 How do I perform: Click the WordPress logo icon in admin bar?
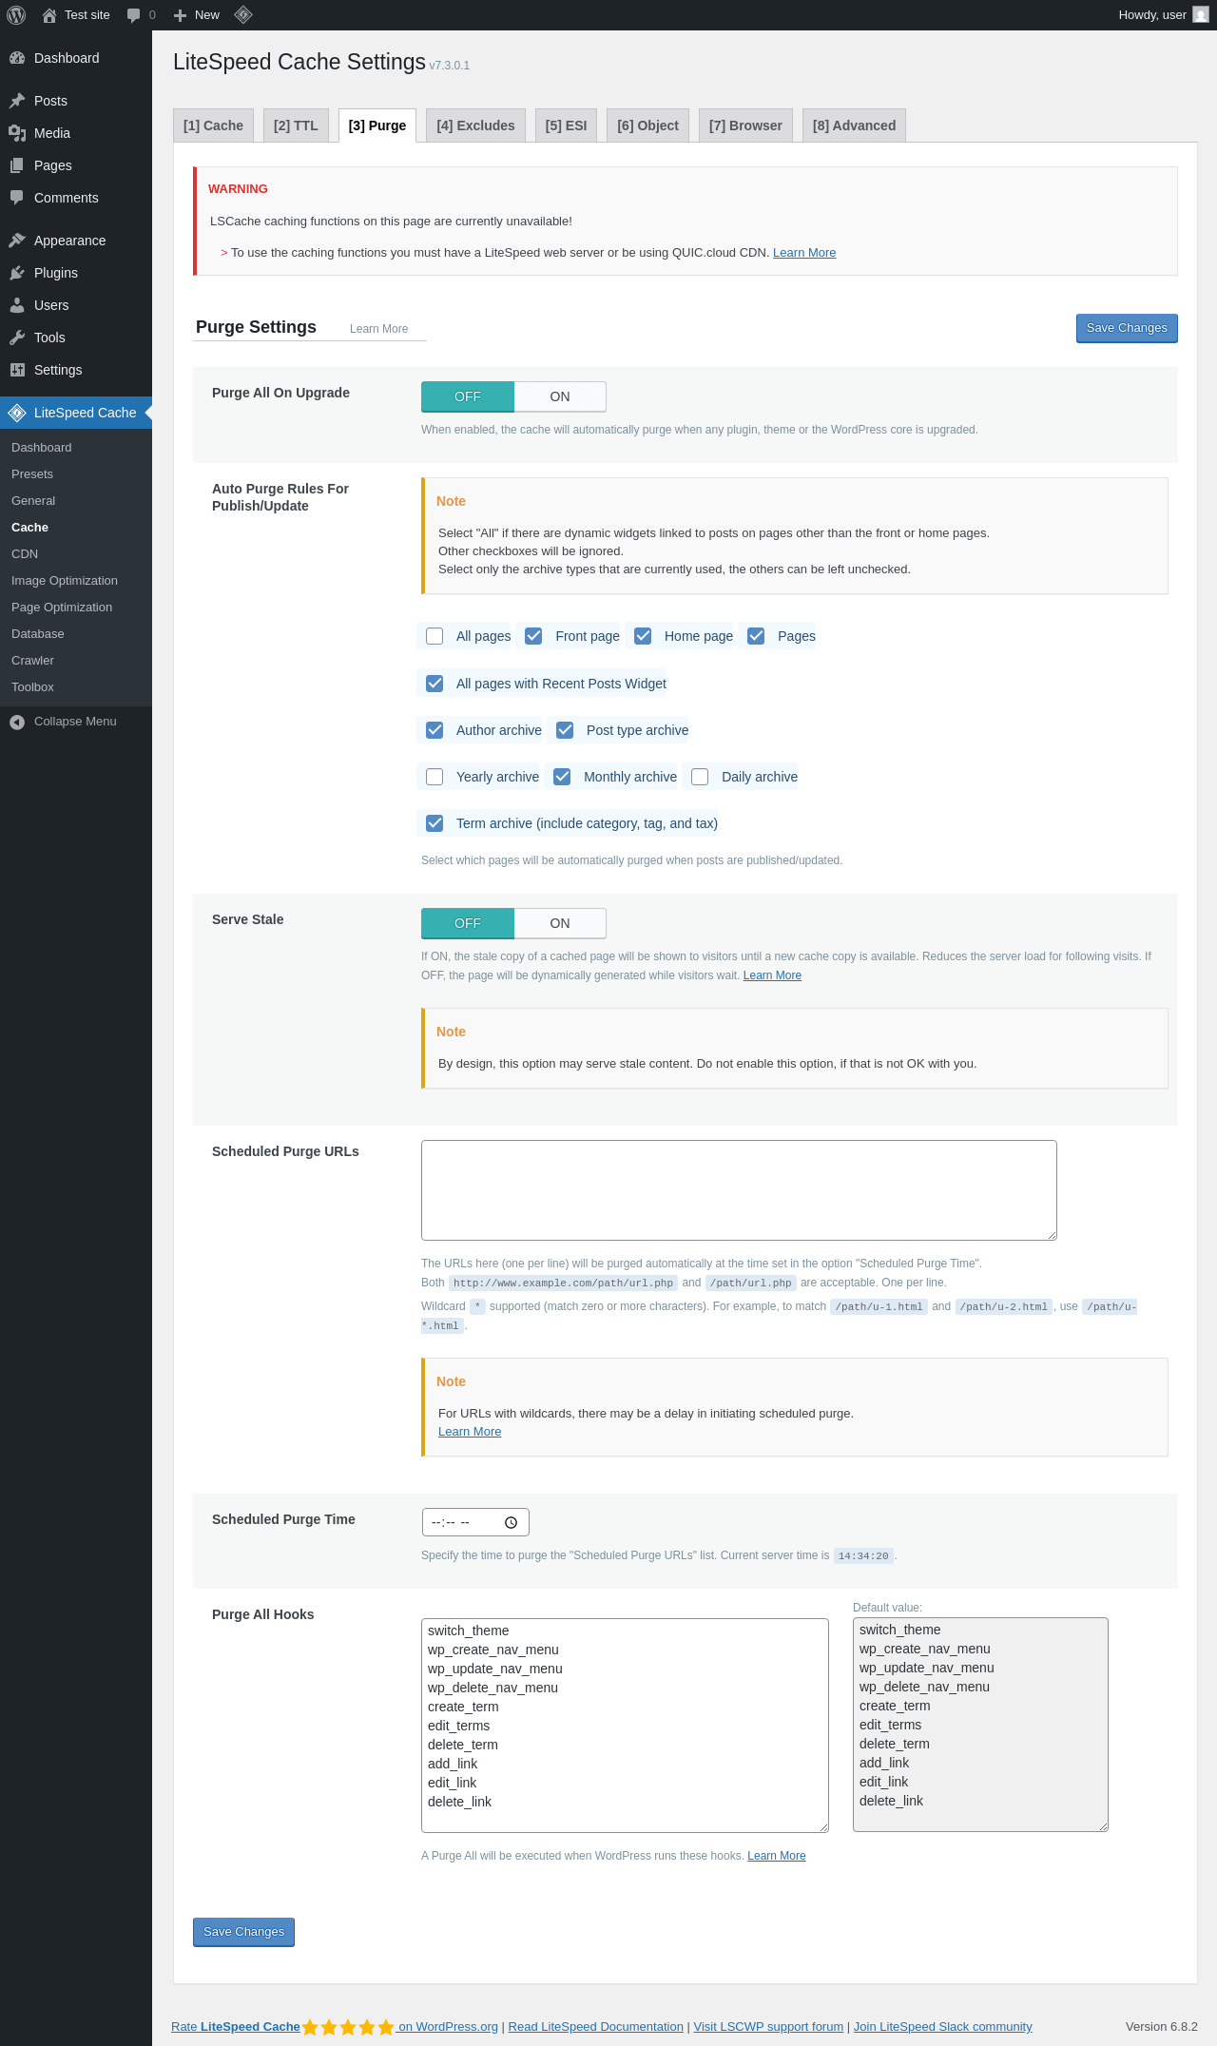tap(16, 15)
